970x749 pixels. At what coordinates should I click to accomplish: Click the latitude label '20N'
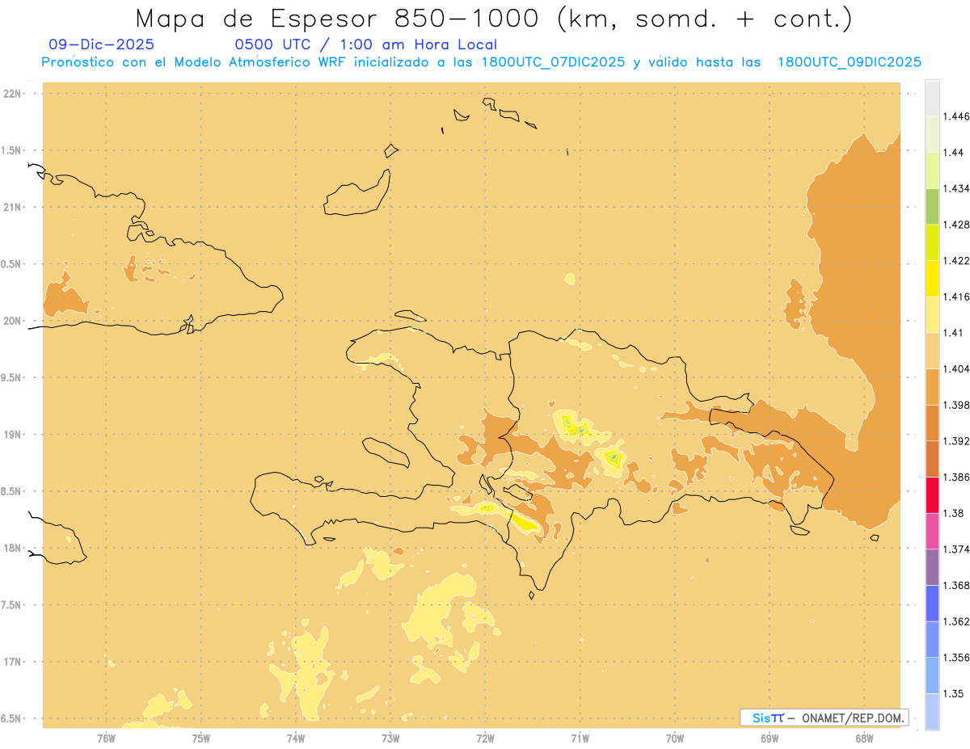[x=13, y=321]
